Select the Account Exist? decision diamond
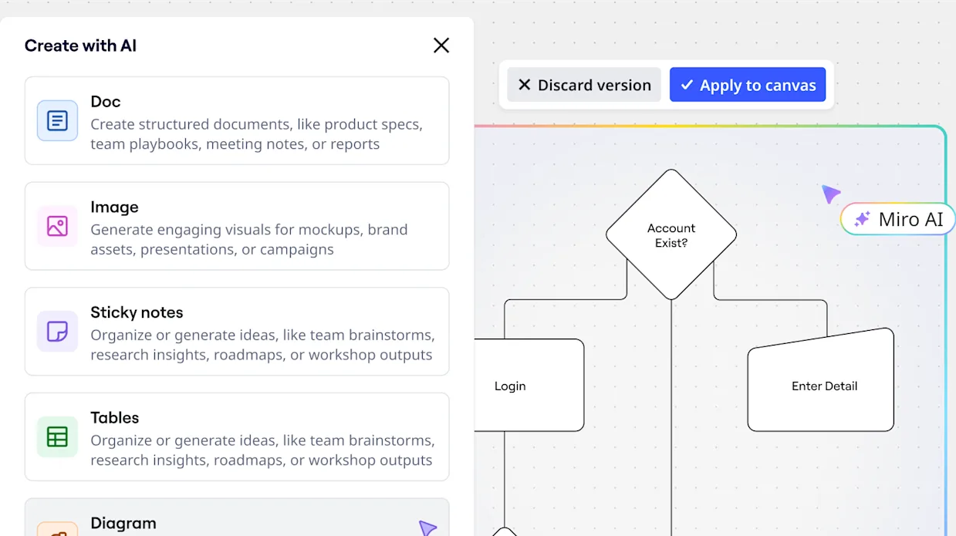The image size is (956, 536). [671, 234]
